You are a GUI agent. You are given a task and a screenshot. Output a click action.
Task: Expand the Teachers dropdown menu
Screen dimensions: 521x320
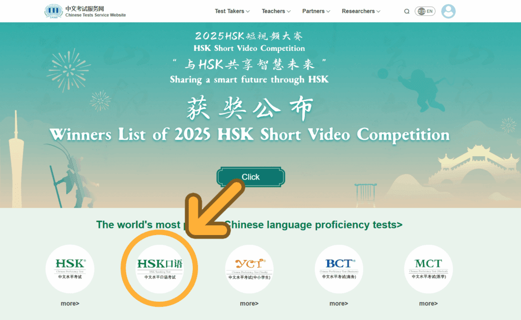(x=276, y=11)
